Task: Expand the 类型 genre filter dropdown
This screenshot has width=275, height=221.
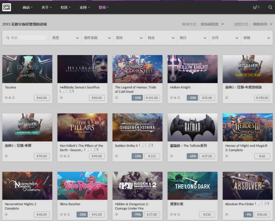Action: [65, 38]
